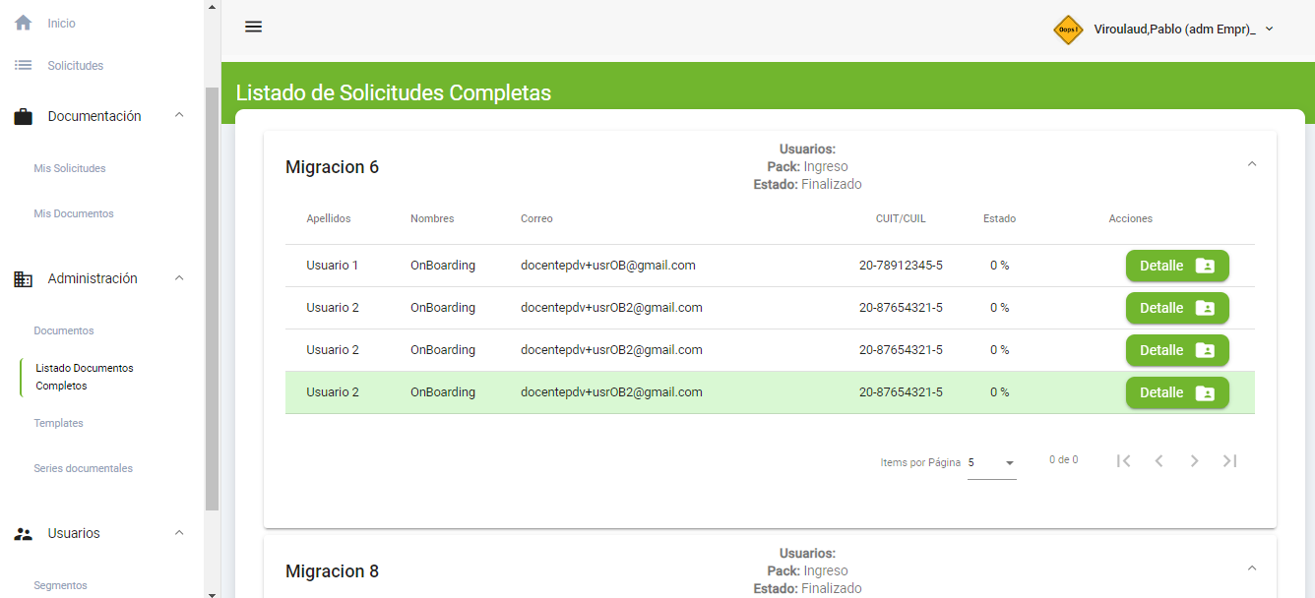Go to the next page of results
This screenshot has height=598, width=1315.
(1194, 461)
